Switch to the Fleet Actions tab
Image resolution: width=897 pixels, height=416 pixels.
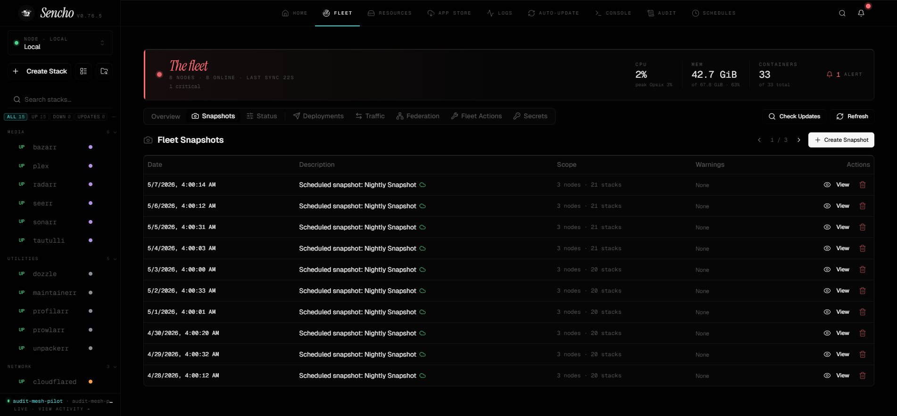pos(476,116)
